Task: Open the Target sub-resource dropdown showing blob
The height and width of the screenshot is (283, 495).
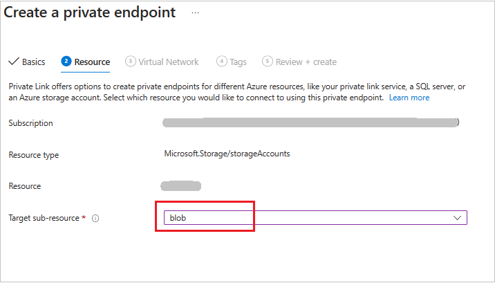Action: (304, 217)
